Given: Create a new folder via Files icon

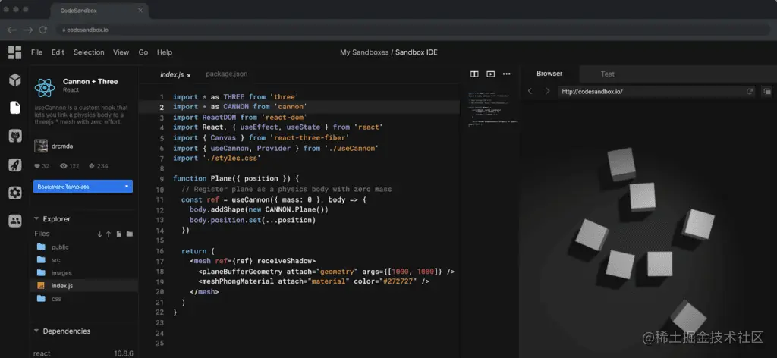Looking at the screenshot, I should 129,234.
